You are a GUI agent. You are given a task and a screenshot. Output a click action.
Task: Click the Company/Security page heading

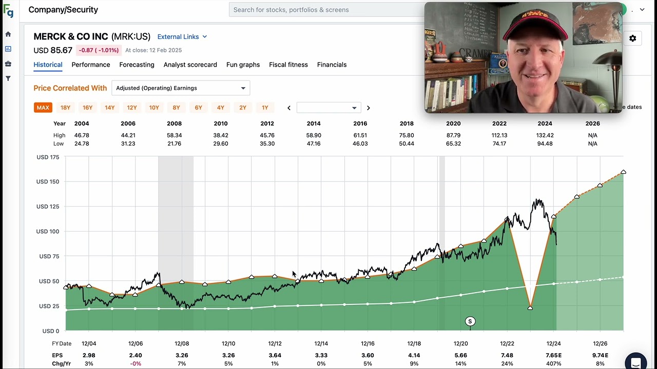click(x=63, y=10)
